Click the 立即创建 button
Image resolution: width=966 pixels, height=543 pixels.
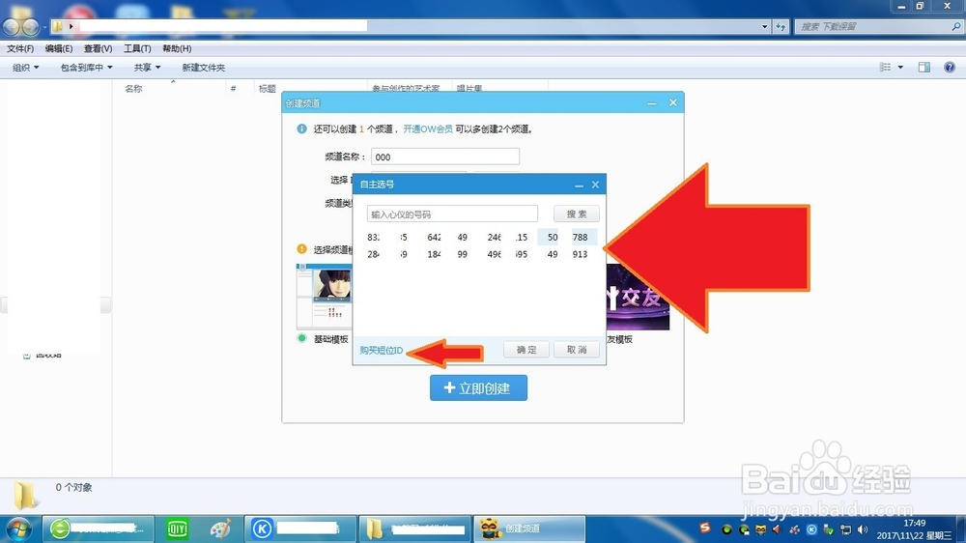[x=479, y=387]
